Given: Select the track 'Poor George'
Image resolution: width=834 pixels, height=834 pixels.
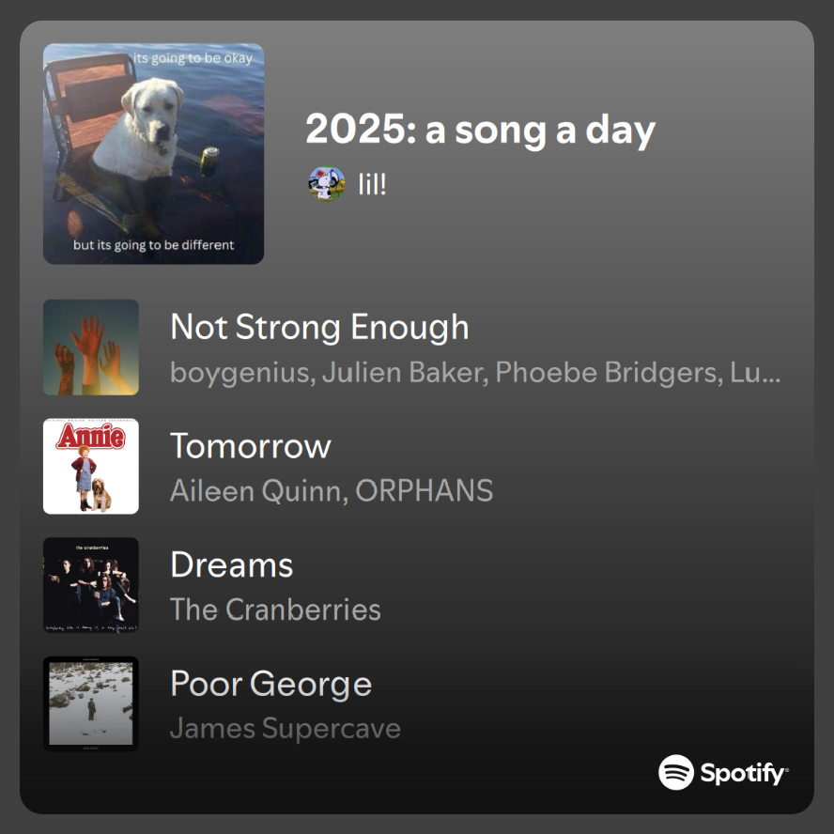Looking at the screenshot, I should click(270, 684).
